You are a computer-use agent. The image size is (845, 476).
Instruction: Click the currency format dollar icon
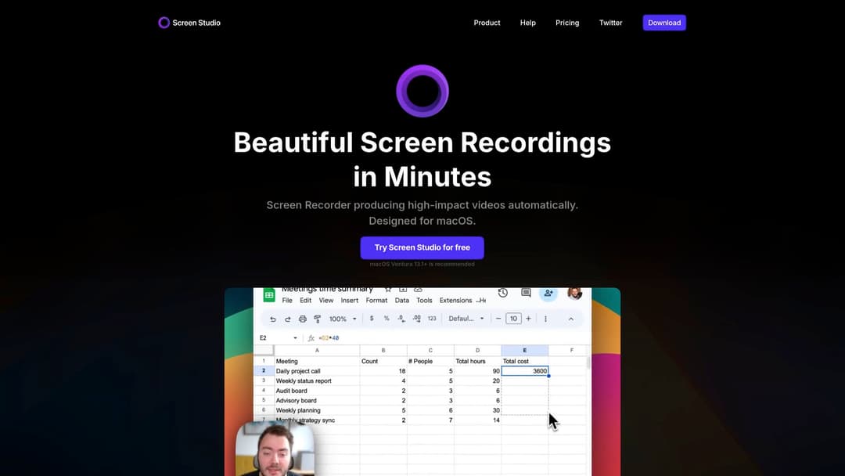click(x=371, y=319)
